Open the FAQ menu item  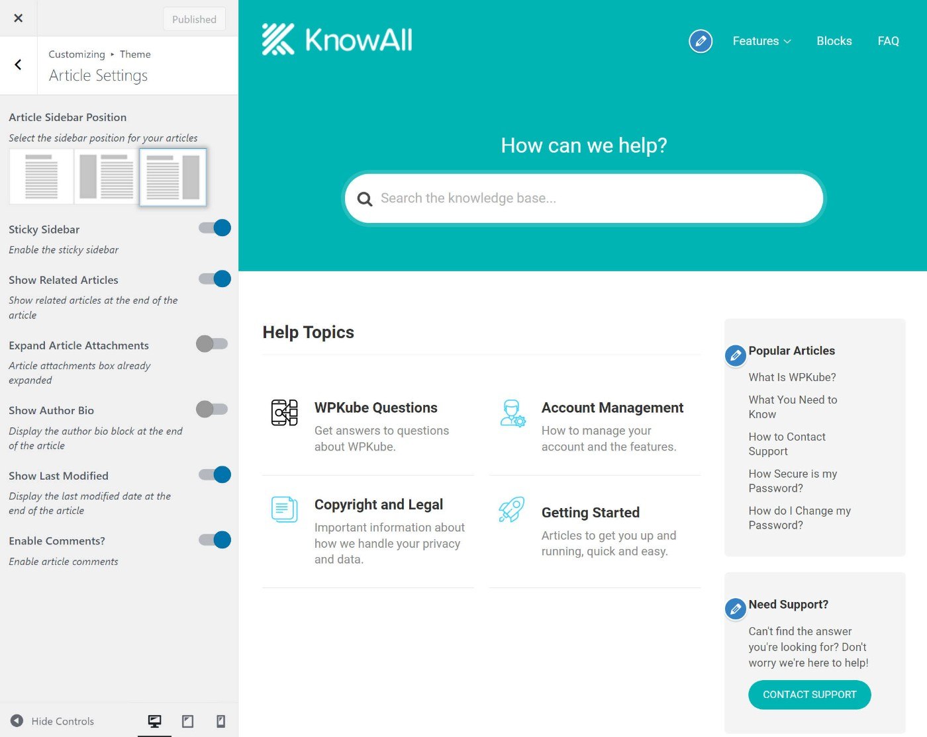(888, 41)
